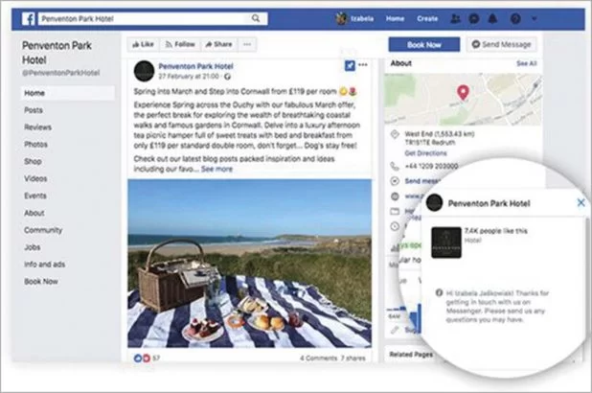
Task: Share the page
Action: point(219,44)
